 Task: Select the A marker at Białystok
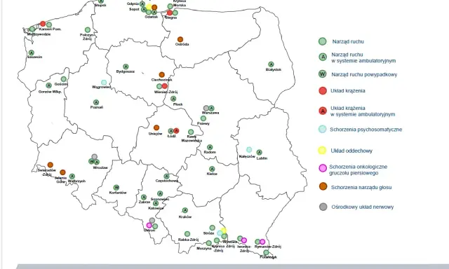click(x=271, y=64)
